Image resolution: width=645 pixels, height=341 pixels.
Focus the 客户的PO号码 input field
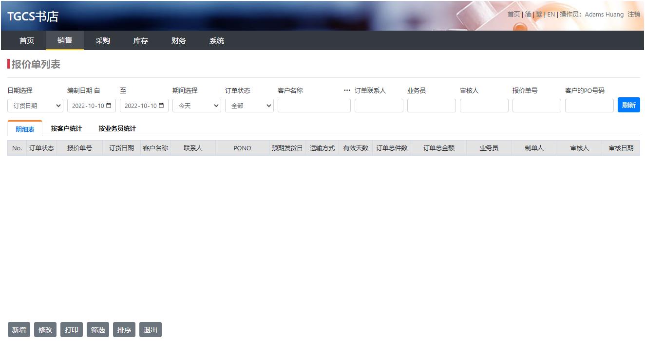pyautogui.click(x=589, y=106)
